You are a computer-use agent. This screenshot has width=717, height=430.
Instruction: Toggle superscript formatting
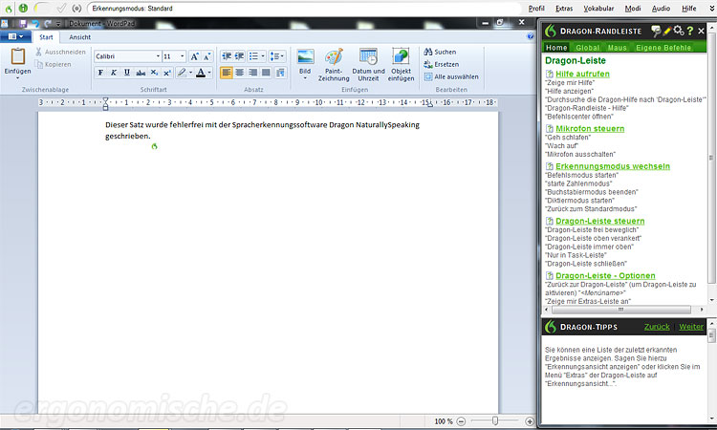tap(167, 73)
